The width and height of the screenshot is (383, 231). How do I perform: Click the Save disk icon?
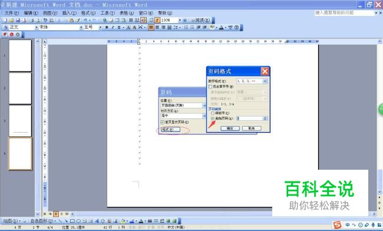[18, 20]
